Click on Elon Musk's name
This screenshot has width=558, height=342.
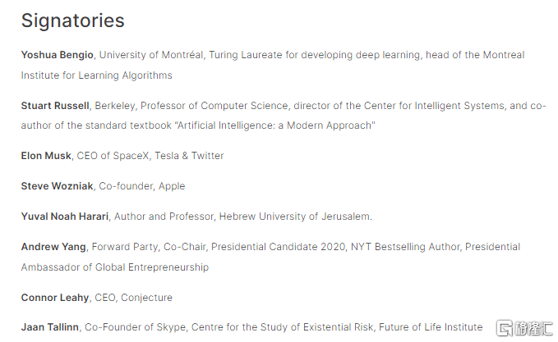point(47,156)
